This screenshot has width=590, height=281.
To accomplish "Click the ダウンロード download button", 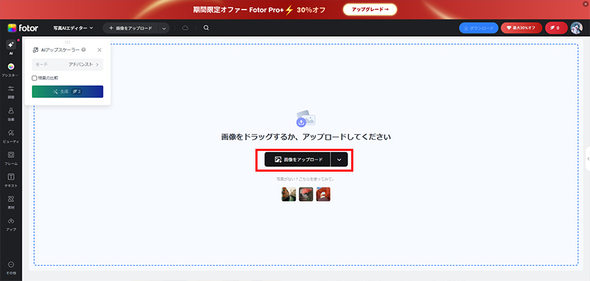I will pyautogui.click(x=479, y=28).
